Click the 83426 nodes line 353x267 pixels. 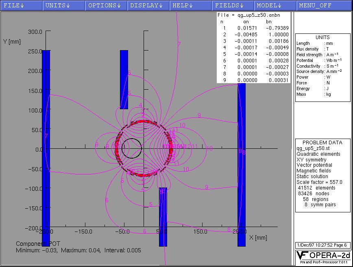pos(314,194)
